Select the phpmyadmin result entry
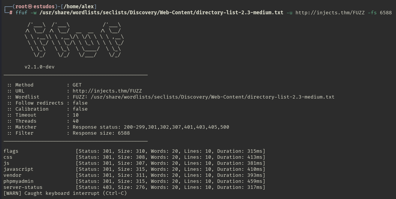This screenshot has width=396, height=199. click(x=134, y=181)
